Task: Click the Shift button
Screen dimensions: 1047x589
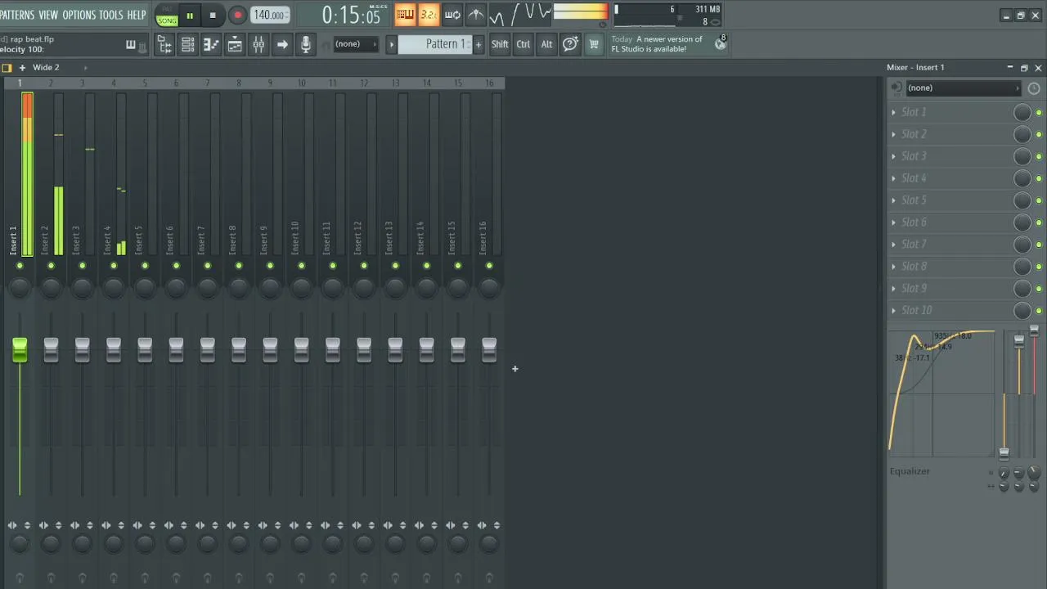Action: click(500, 44)
